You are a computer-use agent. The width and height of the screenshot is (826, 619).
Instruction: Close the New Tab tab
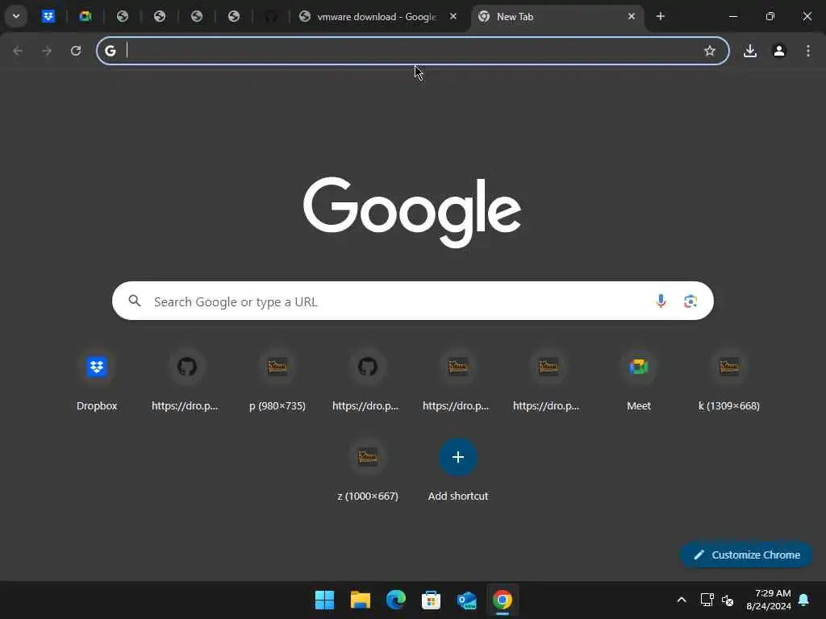point(631,16)
